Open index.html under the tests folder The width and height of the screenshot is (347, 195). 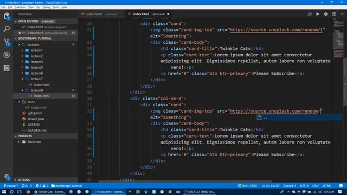click(x=38, y=107)
